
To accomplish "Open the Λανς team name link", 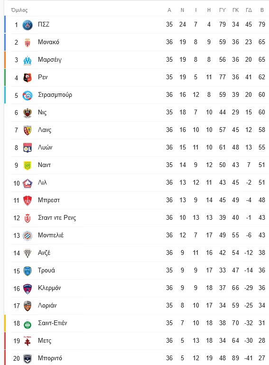I will coord(45,130).
